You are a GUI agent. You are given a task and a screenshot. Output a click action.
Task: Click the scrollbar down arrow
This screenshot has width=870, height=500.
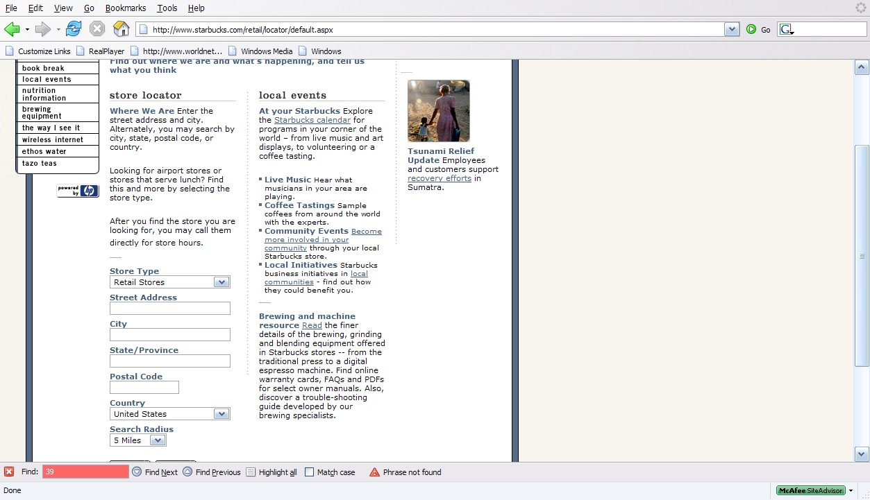[x=862, y=454]
